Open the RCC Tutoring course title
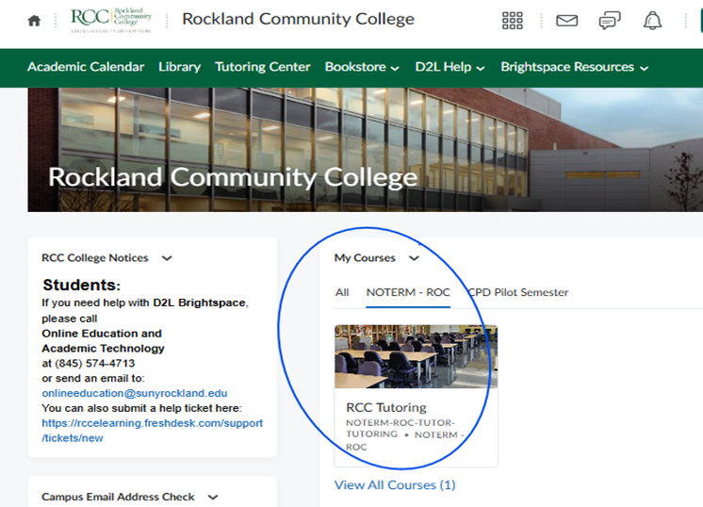Viewport: 703px width, 507px height. 386,407
